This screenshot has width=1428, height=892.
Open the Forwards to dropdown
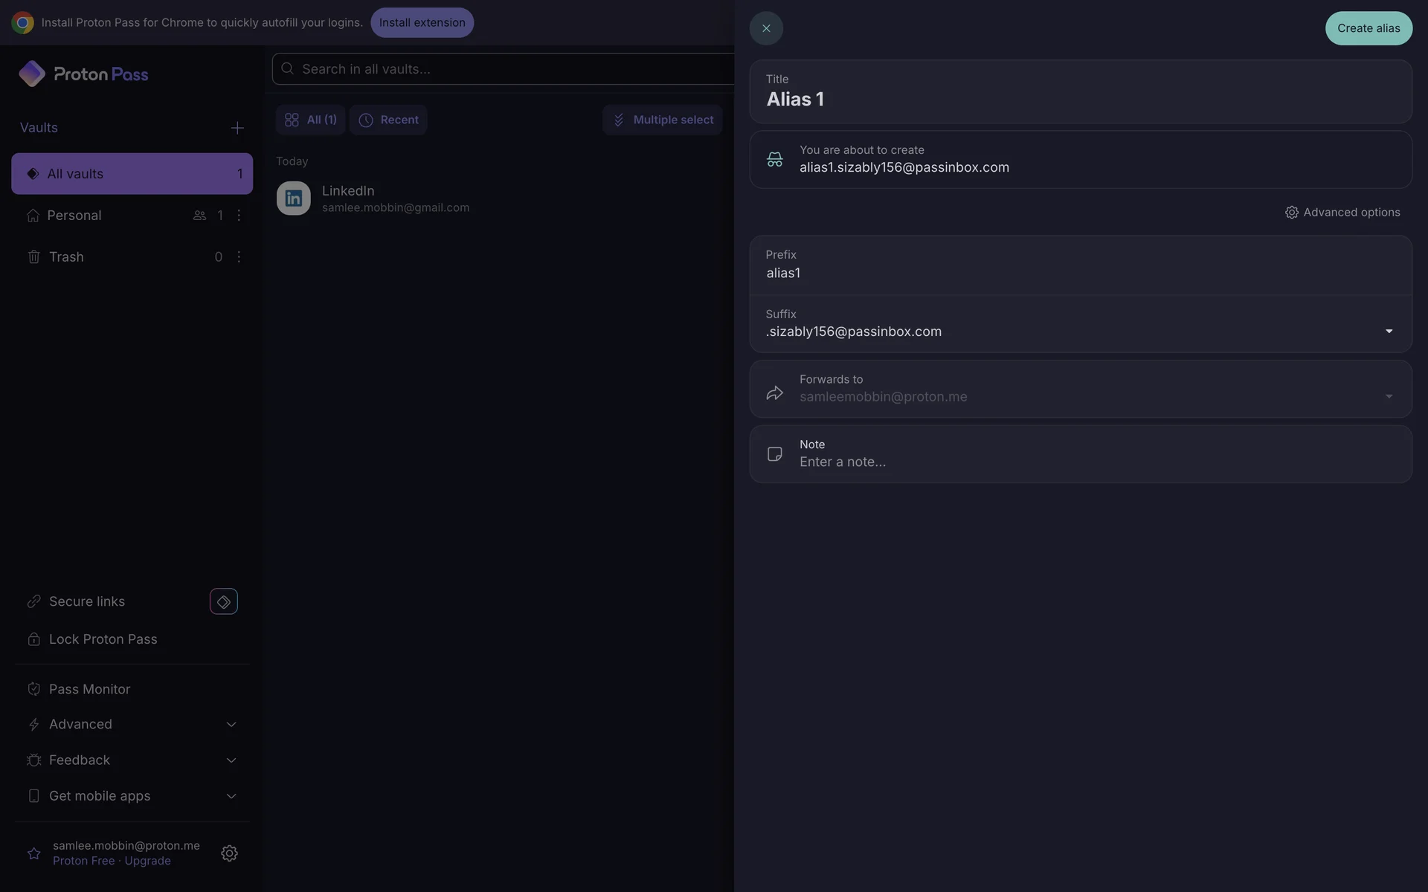pyautogui.click(x=1388, y=396)
